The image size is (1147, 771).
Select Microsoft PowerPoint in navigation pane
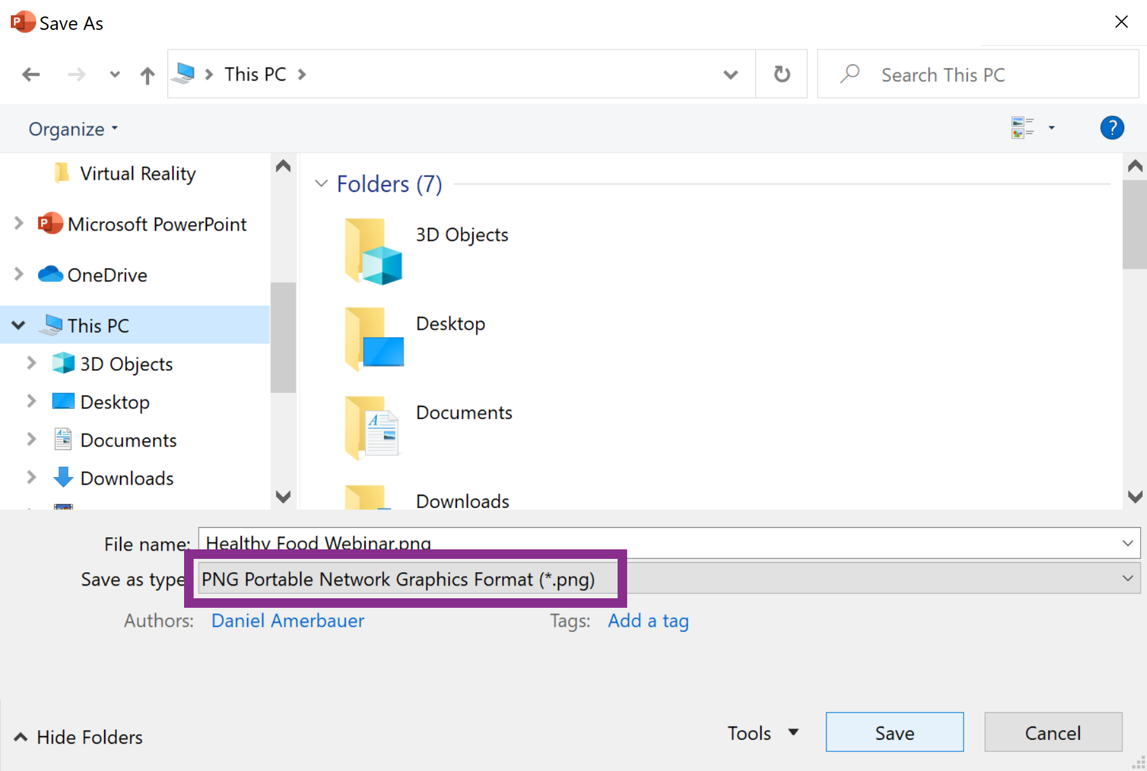(157, 224)
